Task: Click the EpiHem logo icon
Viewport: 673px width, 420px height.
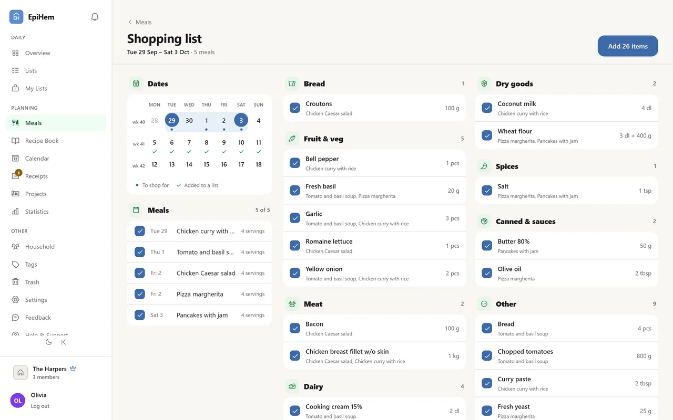Action: click(16, 17)
